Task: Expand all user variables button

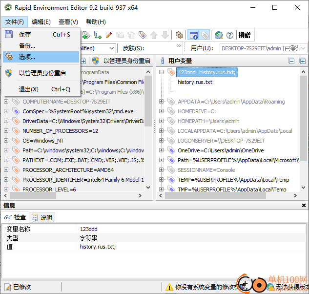Action: (303, 61)
